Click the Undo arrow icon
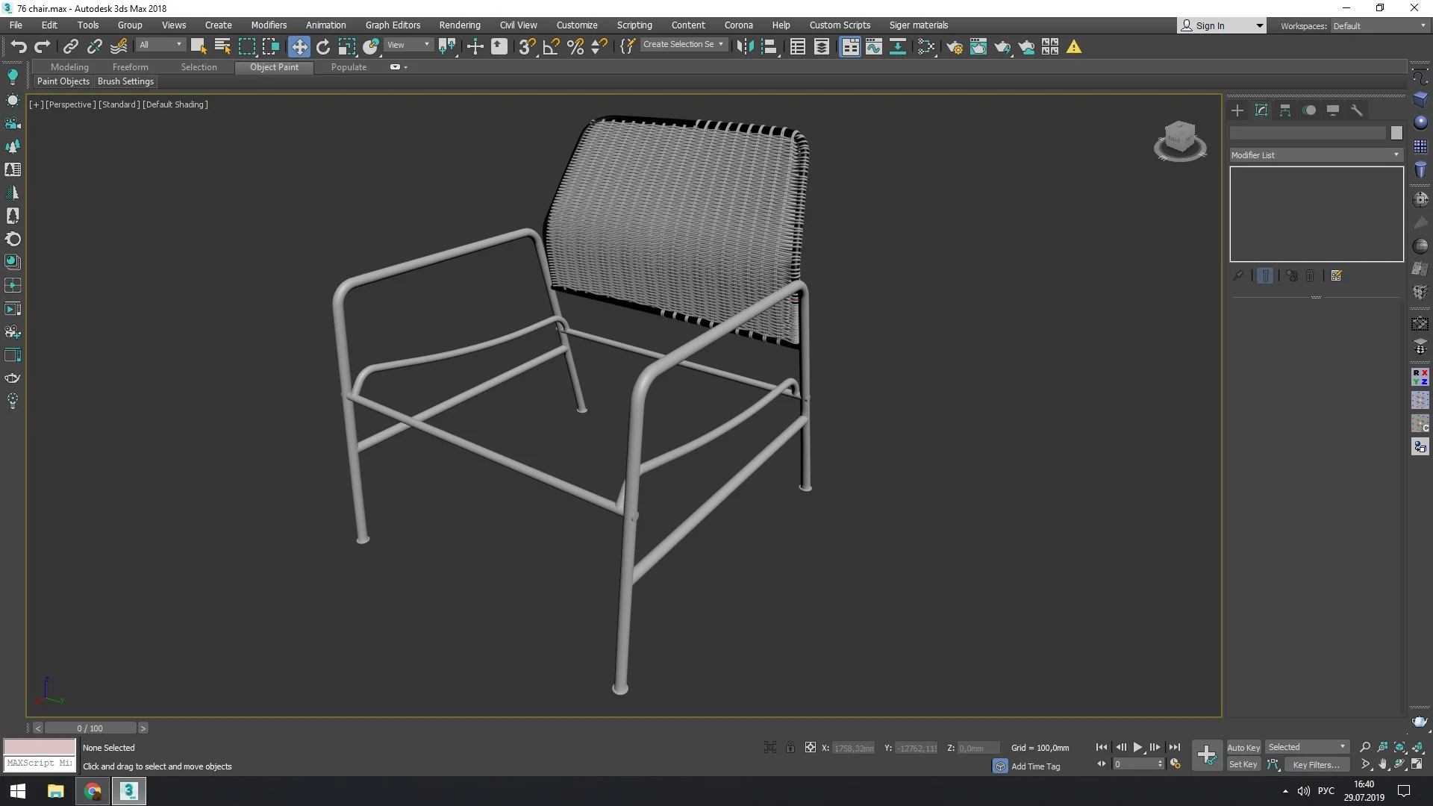1433x806 pixels. 19,47
